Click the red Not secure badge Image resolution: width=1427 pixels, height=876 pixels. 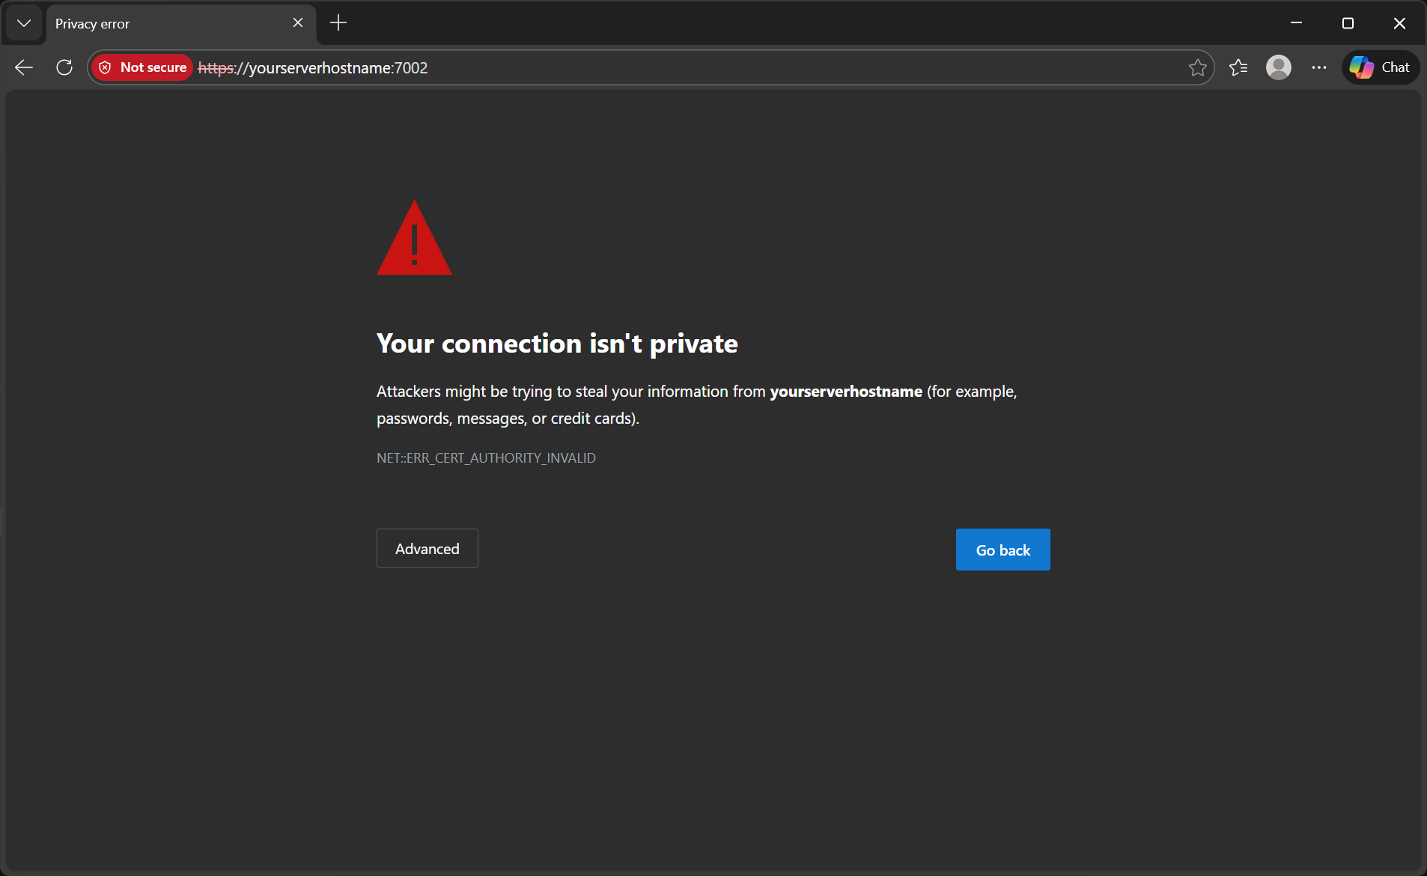tap(143, 67)
